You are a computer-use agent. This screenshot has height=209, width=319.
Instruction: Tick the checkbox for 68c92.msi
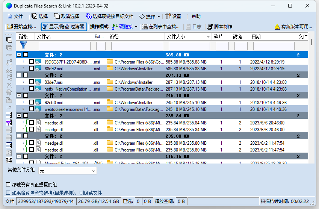31,68
